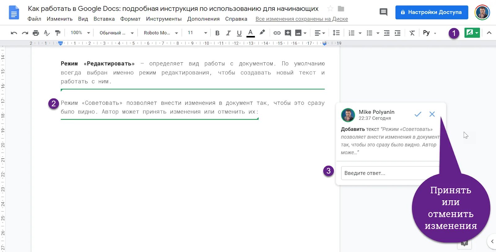The width and height of the screenshot is (496, 252).
Task: Open the Формат menu
Action: tap(130, 19)
